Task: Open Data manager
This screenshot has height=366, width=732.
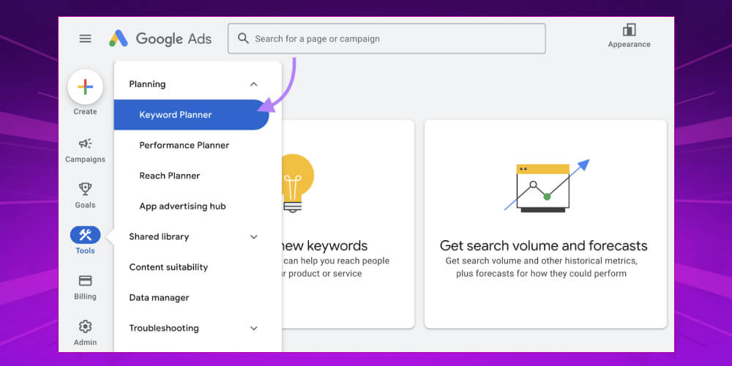Action: [x=159, y=298]
